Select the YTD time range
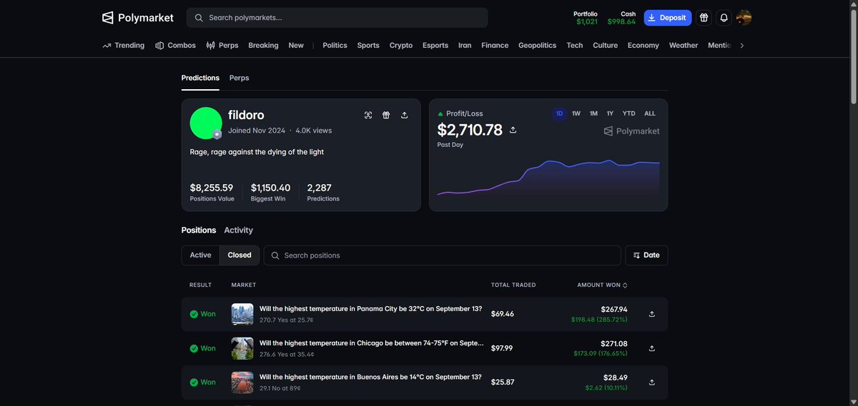 (628, 113)
